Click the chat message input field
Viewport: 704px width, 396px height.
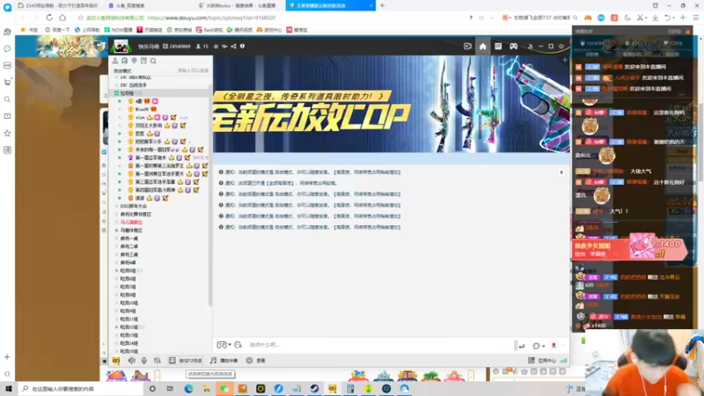pyautogui.click(x=379, y=345)
